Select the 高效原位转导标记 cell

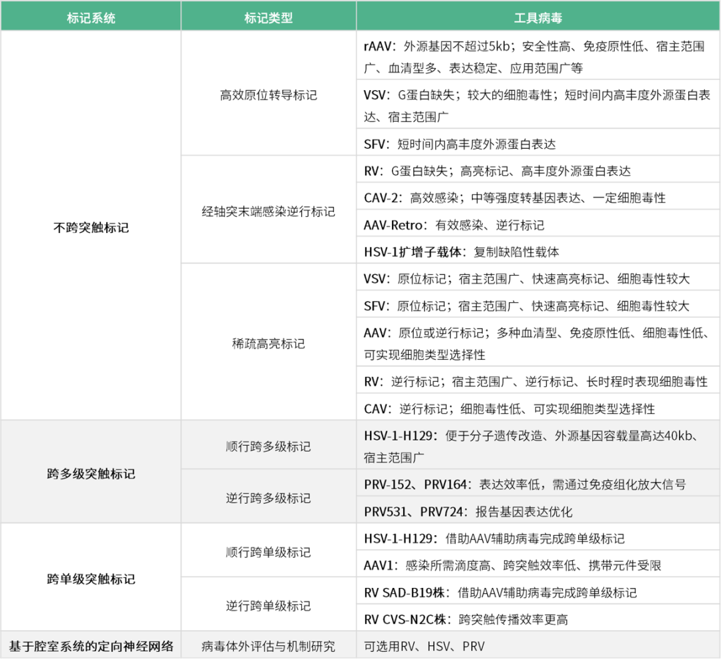click(268, 95)
